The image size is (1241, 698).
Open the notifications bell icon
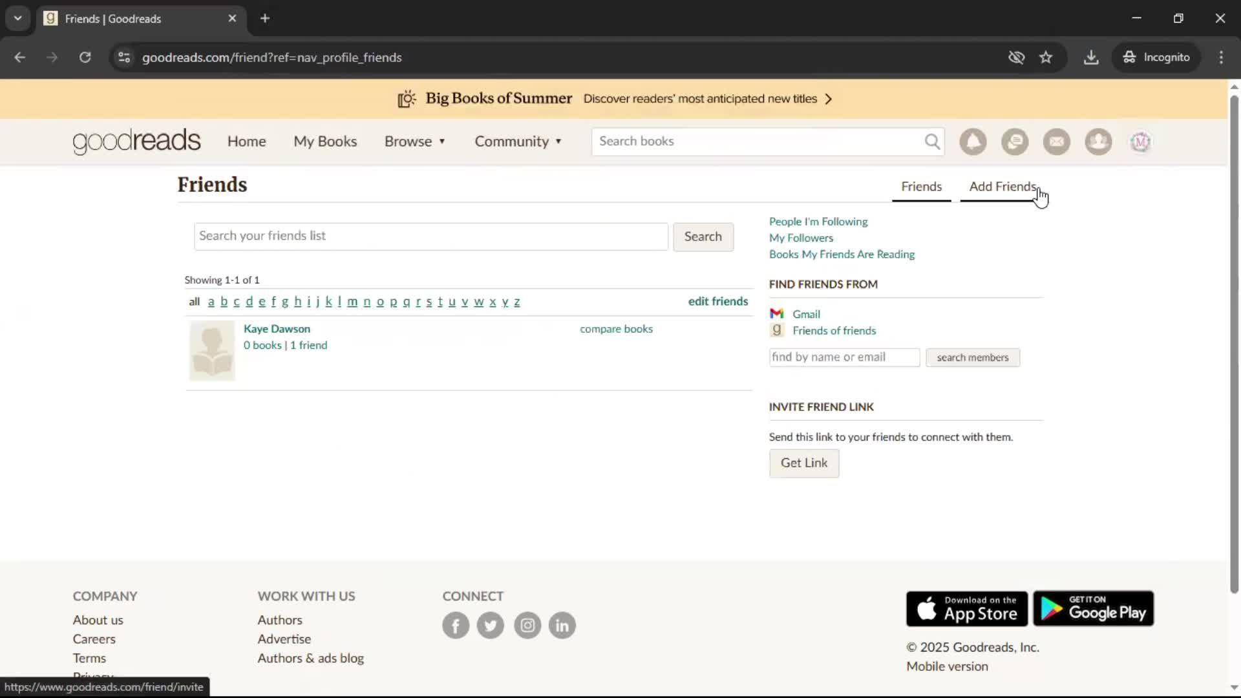(973, 142)
